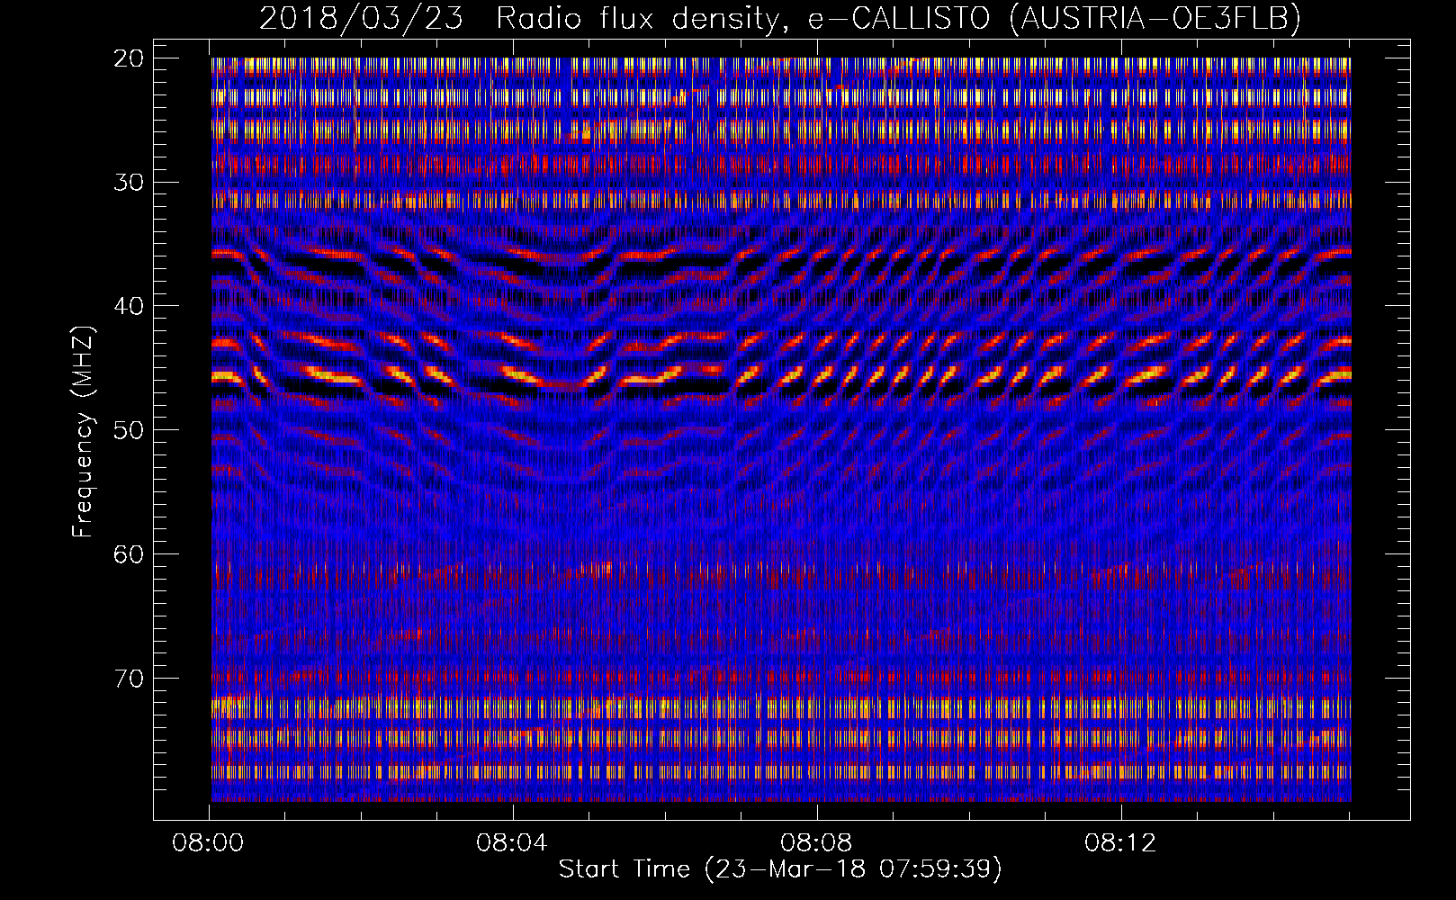Click the 'Frequency (MHZ)' y-axis label

click(83, 432)
